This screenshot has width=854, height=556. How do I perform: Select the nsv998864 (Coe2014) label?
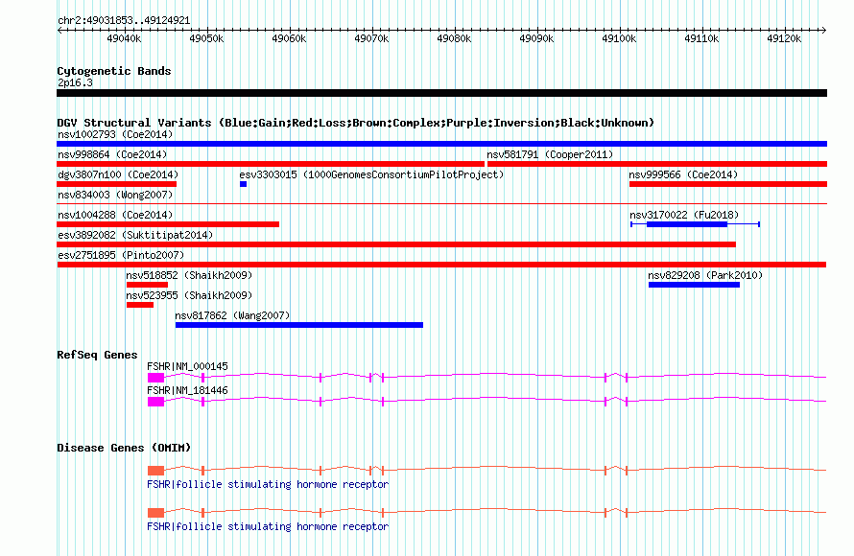pyautogui.click(x=112, y=154)
